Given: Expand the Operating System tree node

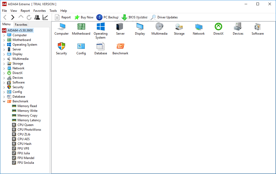Looking at the screenshot, I should click(x=4, y=45).
